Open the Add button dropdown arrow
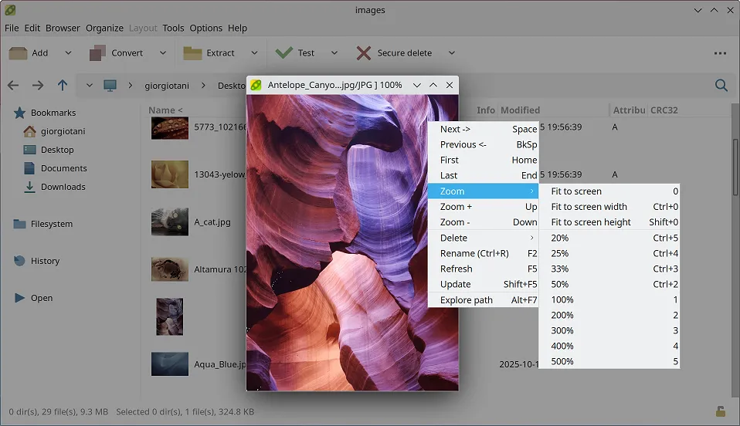The width and height of the screenshot is (740, 426). point(68,53)
